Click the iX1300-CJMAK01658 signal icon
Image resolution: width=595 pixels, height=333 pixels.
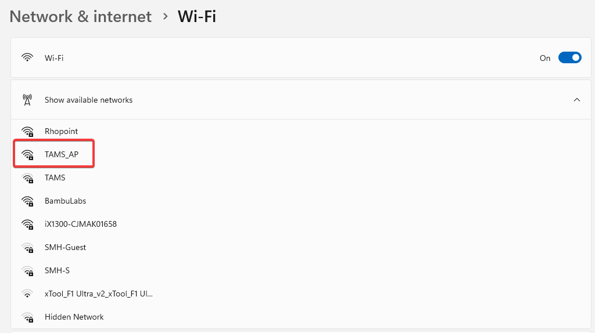click(x=27, y=225)
